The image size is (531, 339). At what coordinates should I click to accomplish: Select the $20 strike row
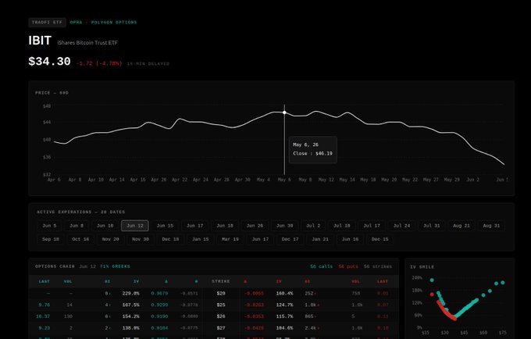point(214,293)
